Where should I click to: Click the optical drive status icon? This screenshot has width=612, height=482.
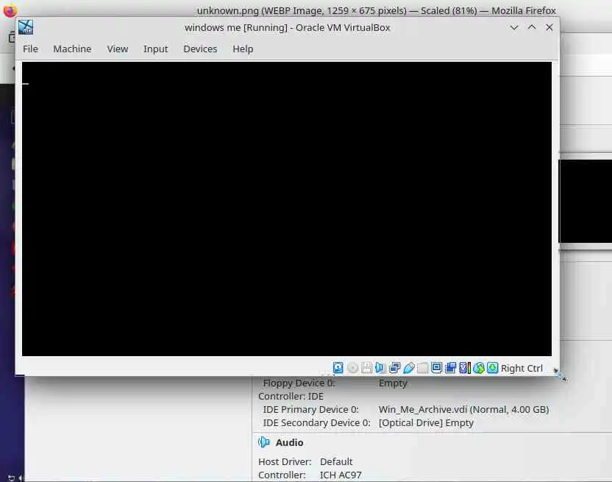pyautogui.click(x=352, y=367)
